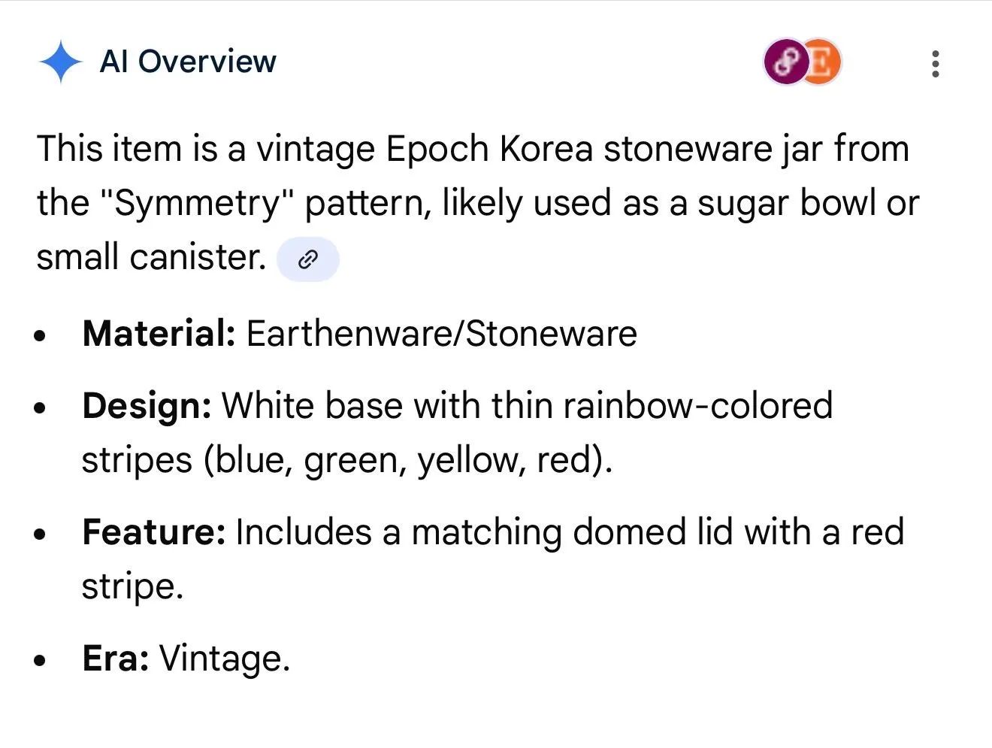Screen dimensions: 992x748
Task: Click the bullet dot beside Material
Action: tap(41, 336)
